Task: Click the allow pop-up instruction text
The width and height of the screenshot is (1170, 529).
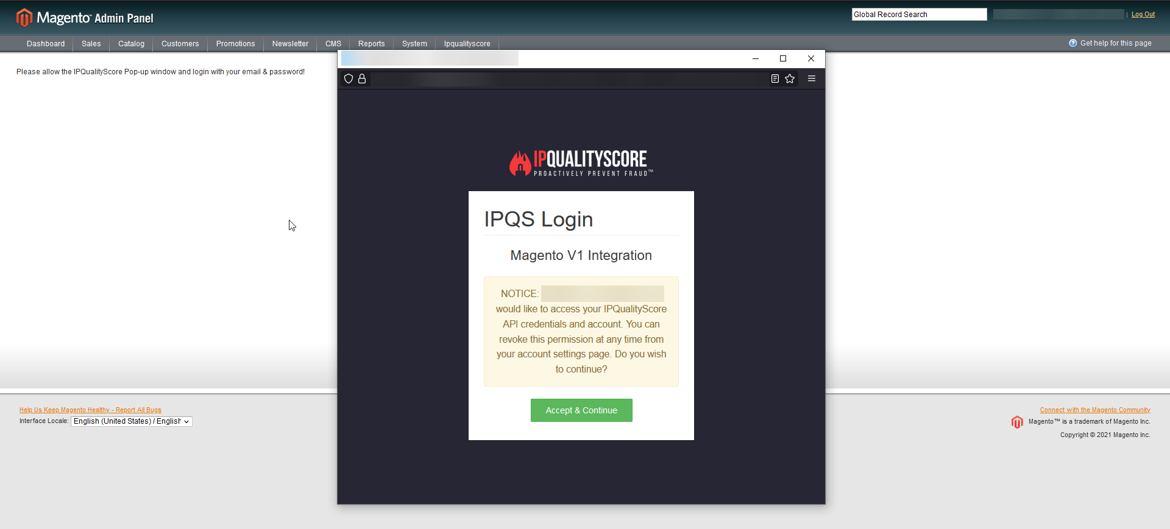Action: pos(160,72)
